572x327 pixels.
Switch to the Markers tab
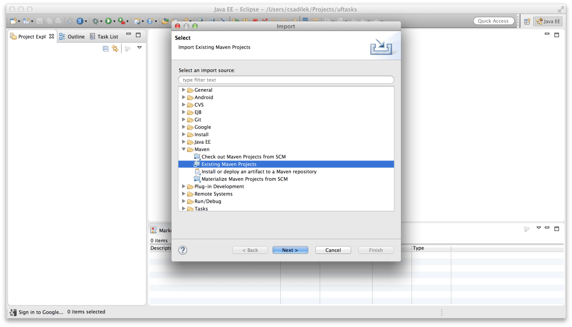click(x=161, y=230)
